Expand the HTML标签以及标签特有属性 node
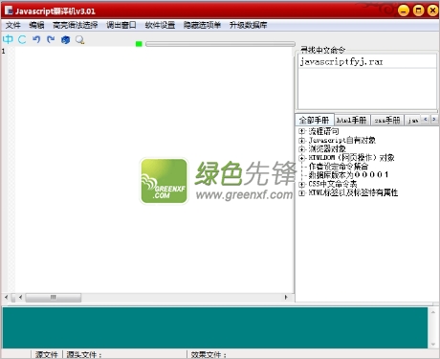The width and height of the screenshot is (440, 359). 301,192
